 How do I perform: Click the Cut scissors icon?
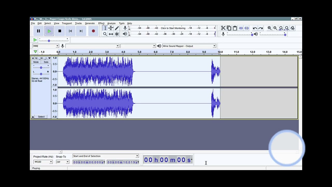pos(223,28)
